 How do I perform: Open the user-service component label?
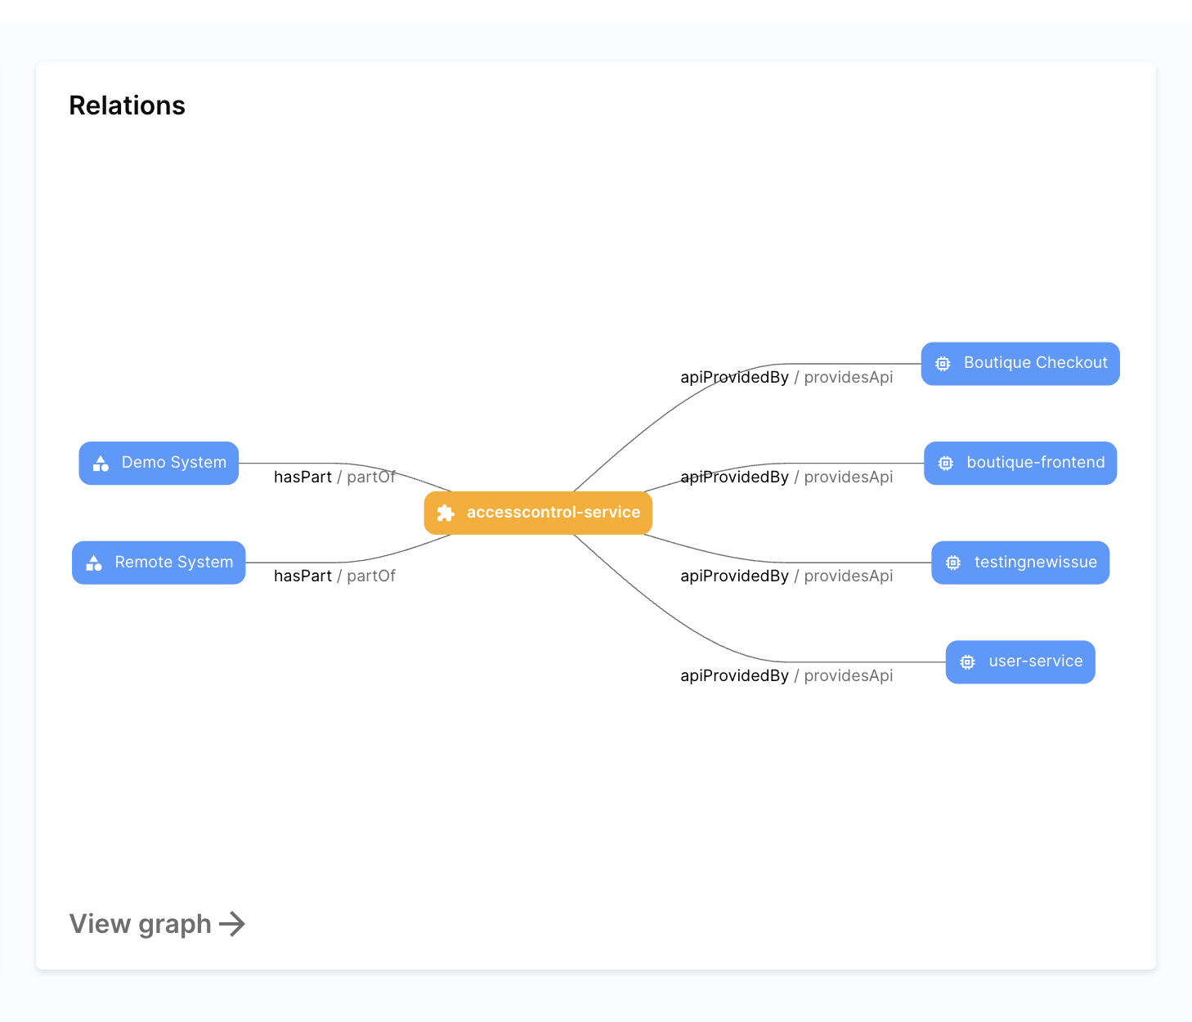click(1035, 661)
